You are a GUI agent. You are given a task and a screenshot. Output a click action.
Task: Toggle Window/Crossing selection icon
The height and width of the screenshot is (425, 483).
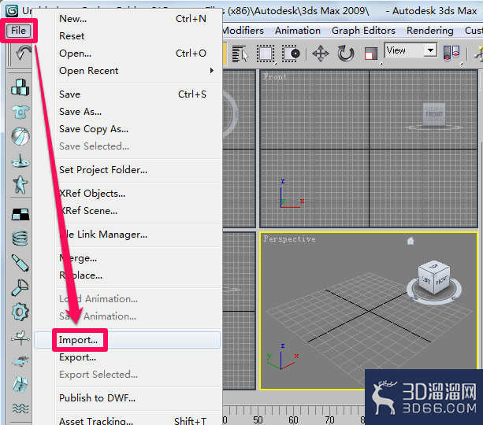(291, 54)
